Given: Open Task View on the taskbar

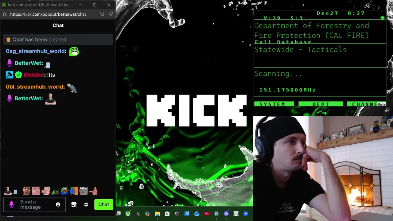Looking at the screenshot, I should tap(119, 214).
